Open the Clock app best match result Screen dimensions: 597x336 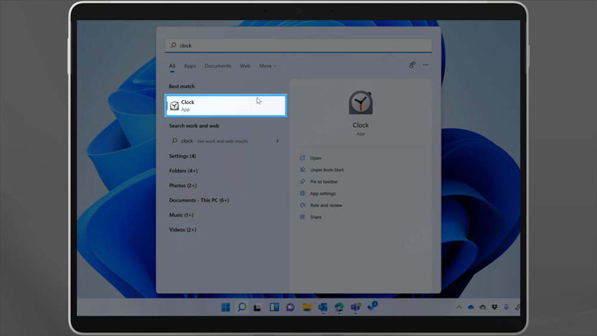tap(226, 106)
